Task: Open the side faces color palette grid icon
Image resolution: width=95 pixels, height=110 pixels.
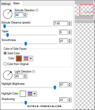Action: pyautogui.click(x=26, y=58)
